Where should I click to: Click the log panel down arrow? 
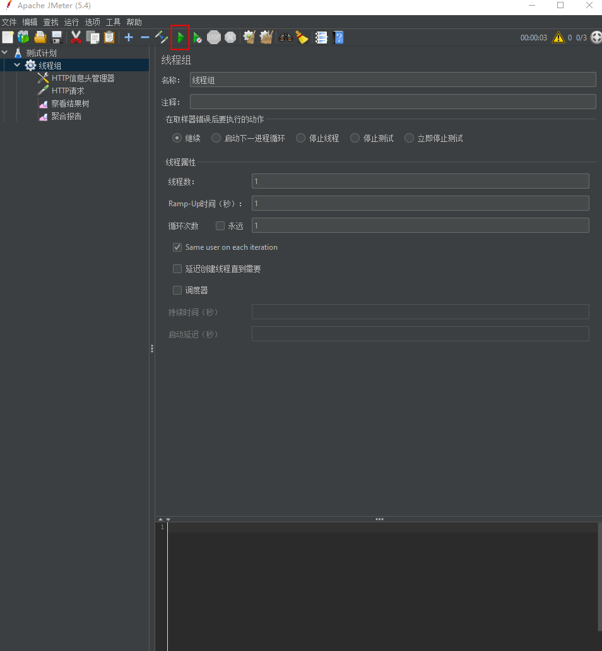tap(168, 519)
